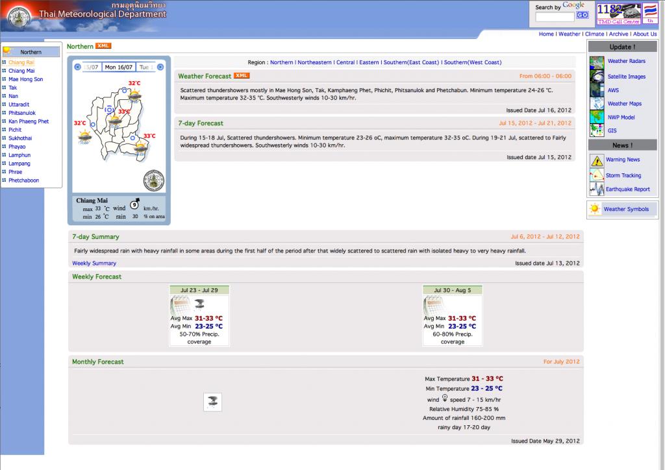Select Chiang Mai in province list
Image resolution: width=665 pixels, height=470 pixels.
pos(21,71)
